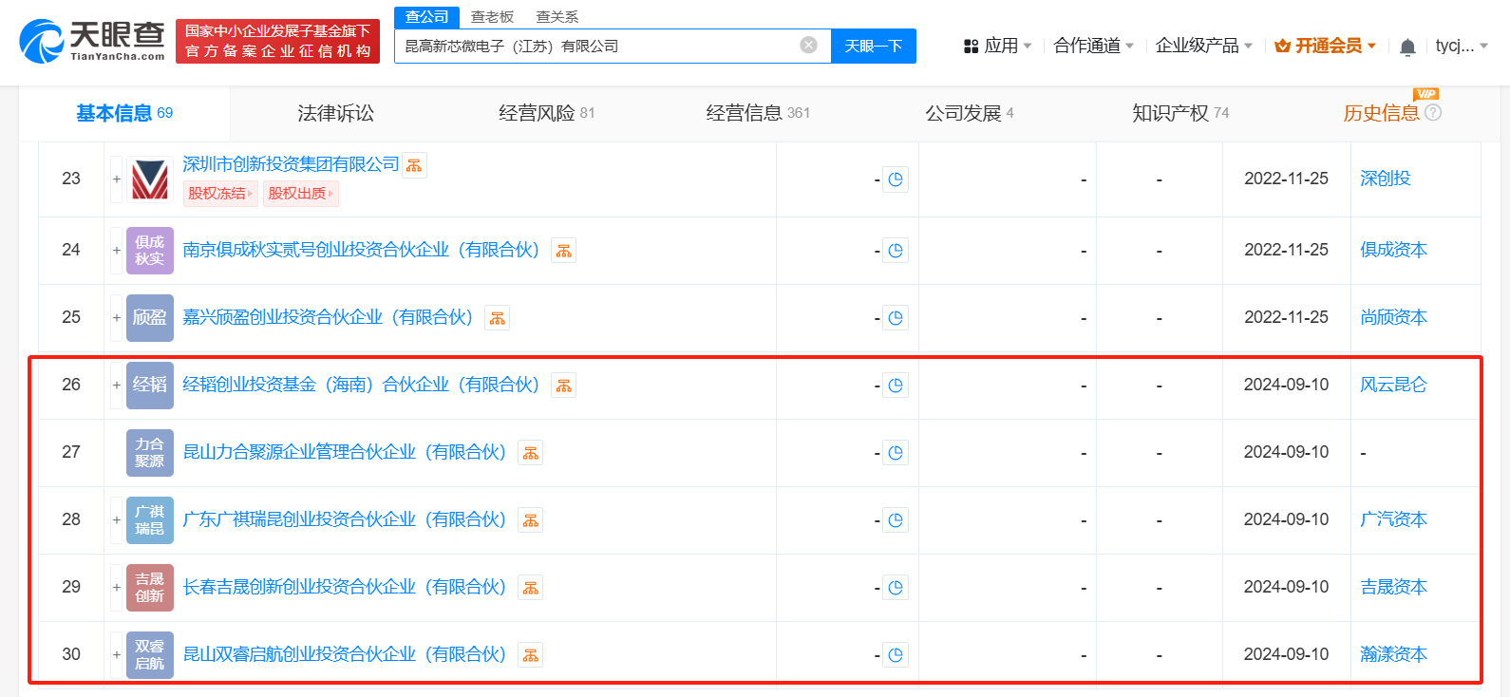Image resolution: width=1510 pixels, height=697 pixels.
Task: Select the 公司发展 tab
Action: click(969, 113)
